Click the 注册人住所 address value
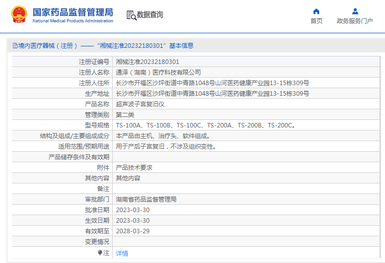 tap(212, 83)
